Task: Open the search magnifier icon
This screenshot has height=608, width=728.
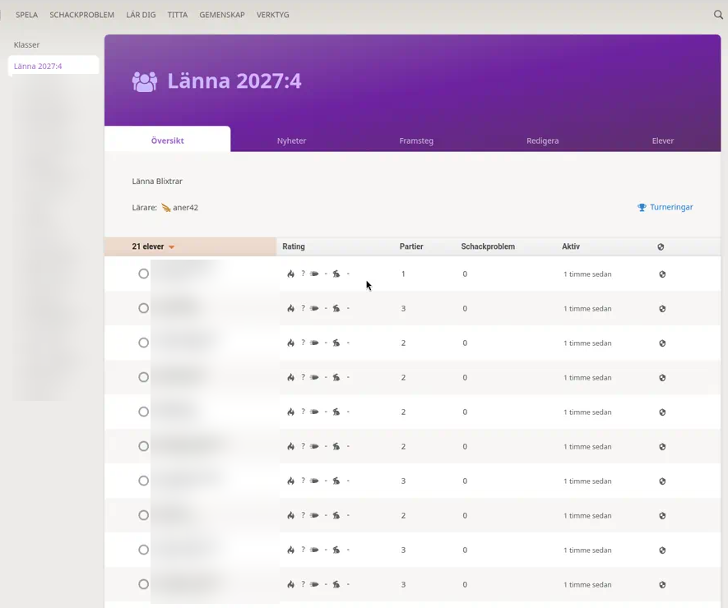Action: coord(718,15)
